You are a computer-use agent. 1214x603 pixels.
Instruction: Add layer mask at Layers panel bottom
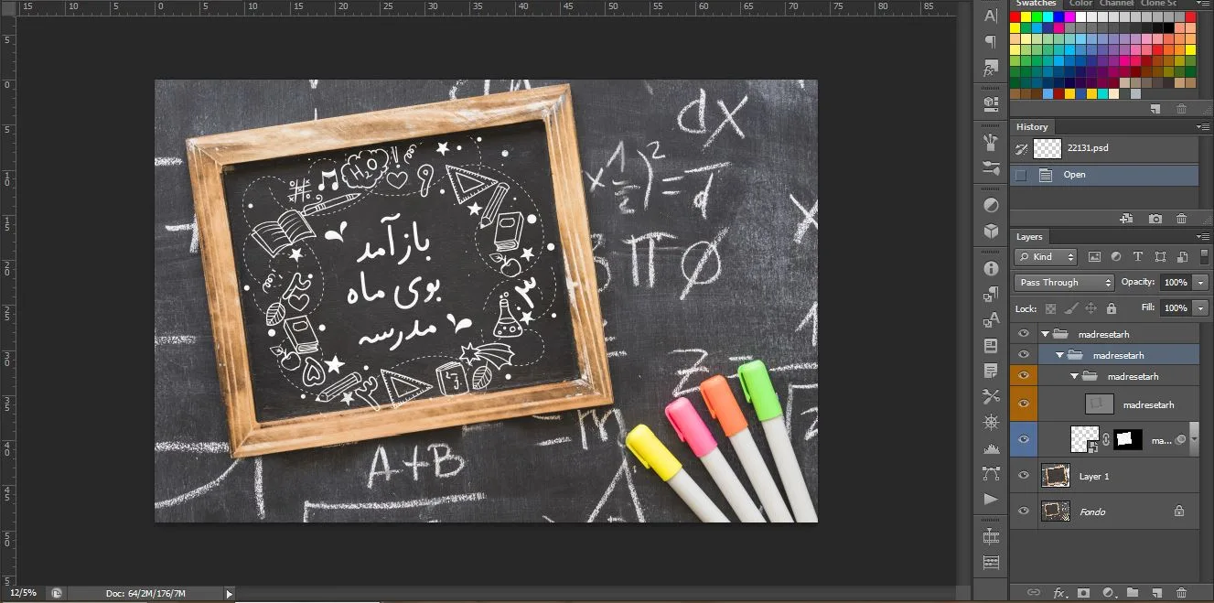click(1083, 593)
